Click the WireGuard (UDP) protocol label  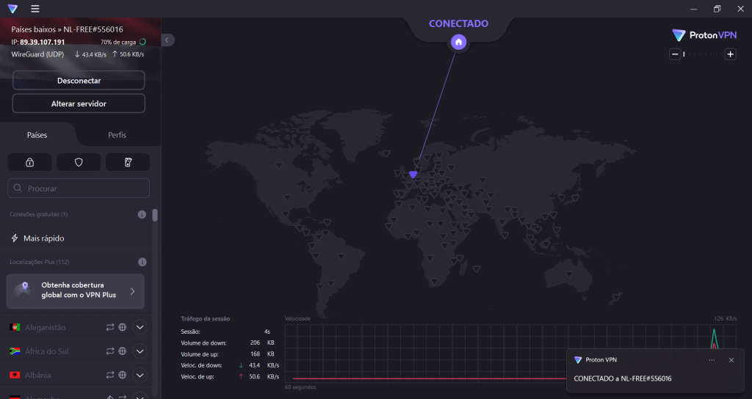(37, 54)
